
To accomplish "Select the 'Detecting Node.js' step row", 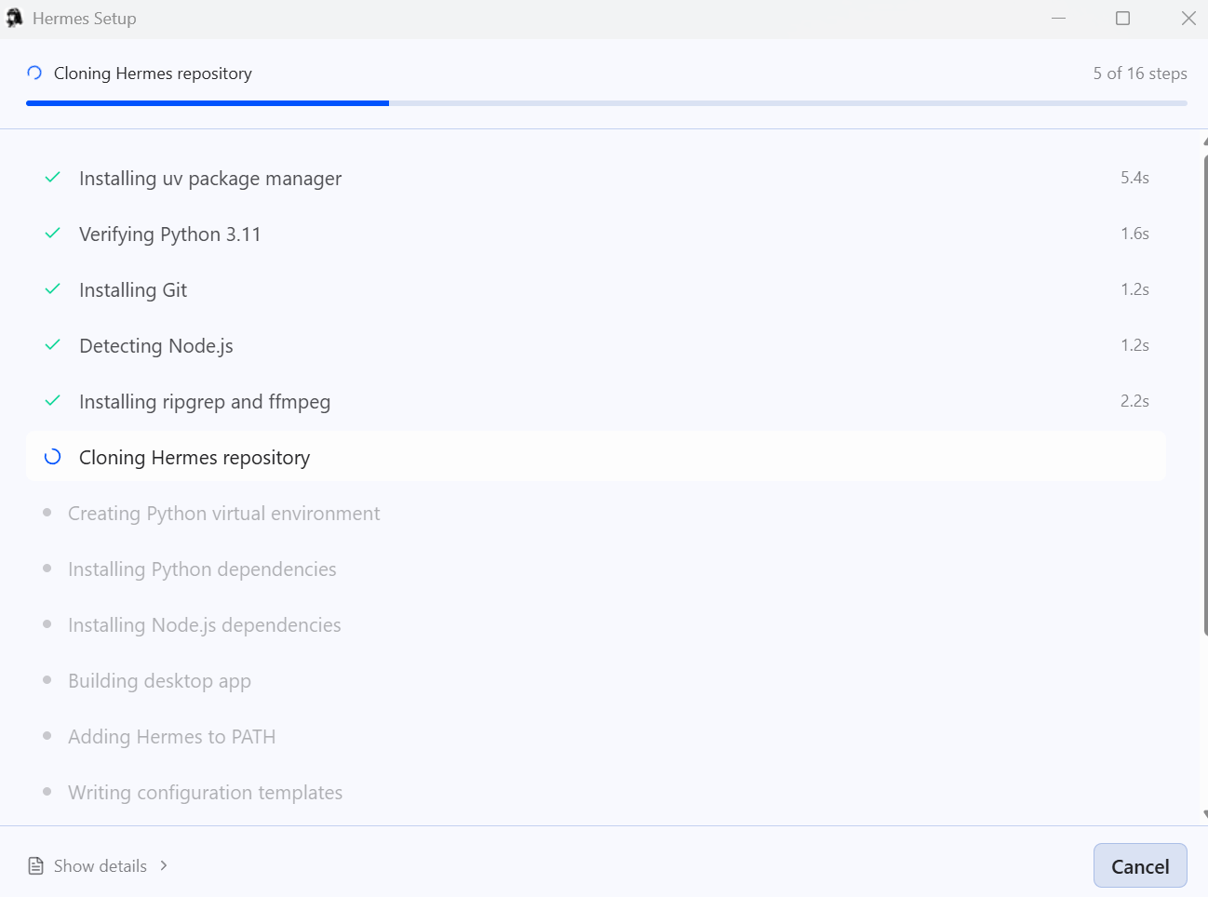I will pyautogui.click(x=596, y=345).
